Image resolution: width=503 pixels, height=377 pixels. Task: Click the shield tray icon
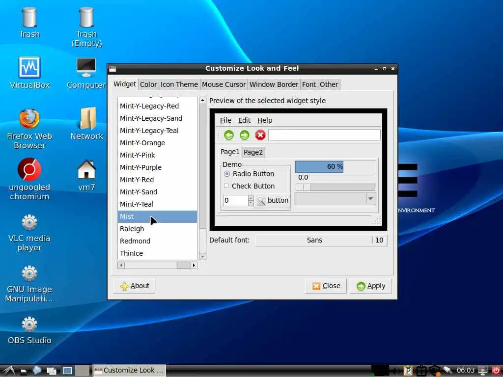[x=435, y=371]
